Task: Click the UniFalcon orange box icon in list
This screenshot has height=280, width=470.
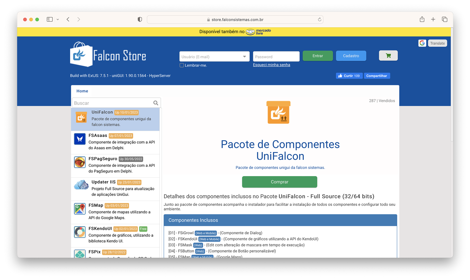Action: 81,118
